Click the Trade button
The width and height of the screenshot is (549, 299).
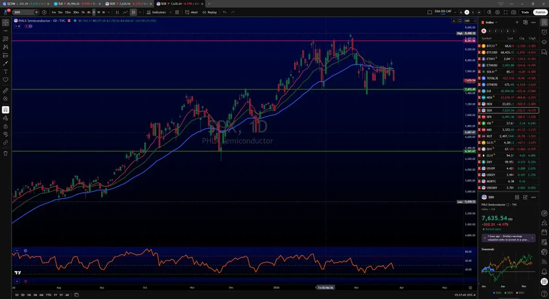pos(525,12)
